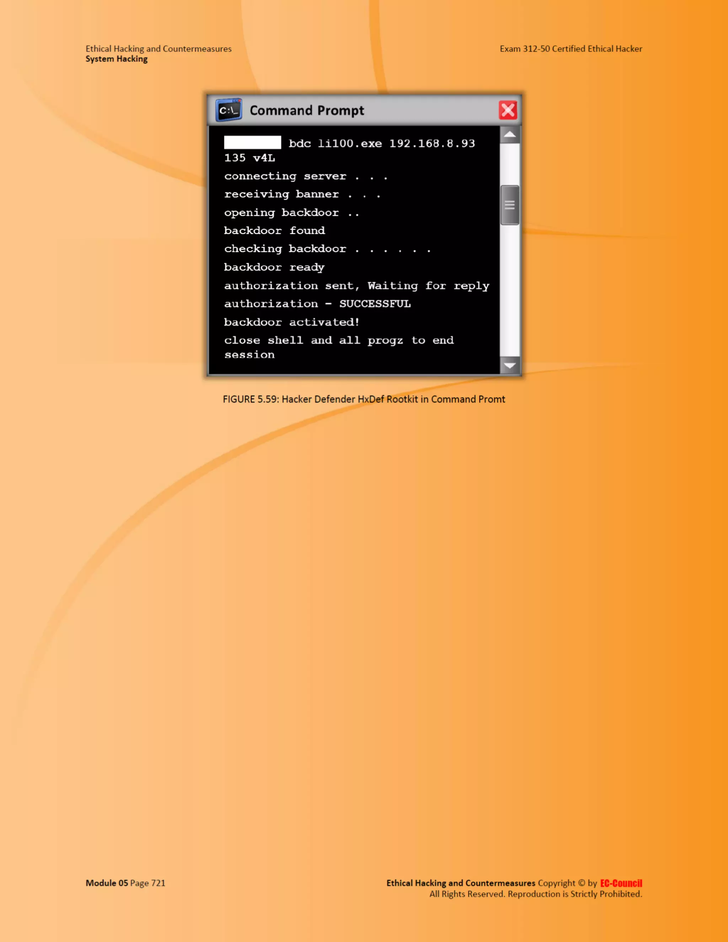
Task: Click the red EC-Council logo text
Action: tap(621, 883)
